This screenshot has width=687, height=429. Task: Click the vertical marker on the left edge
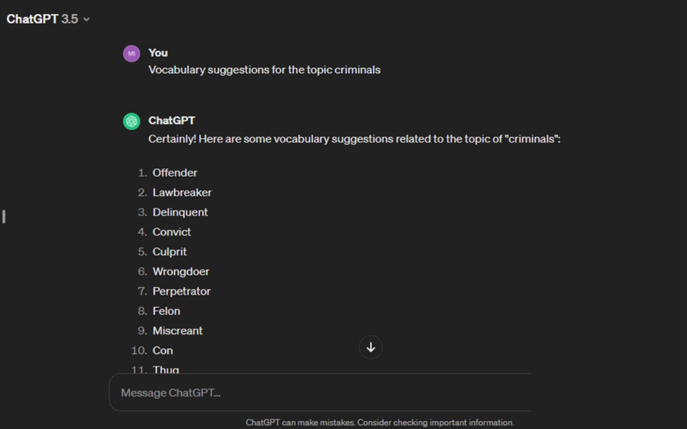[3, 216]
